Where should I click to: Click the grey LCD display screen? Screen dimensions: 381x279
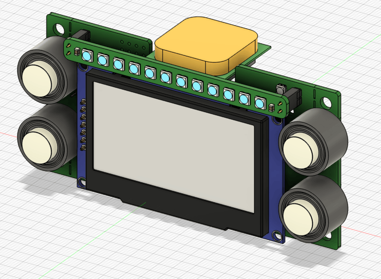tap(174, 147)
